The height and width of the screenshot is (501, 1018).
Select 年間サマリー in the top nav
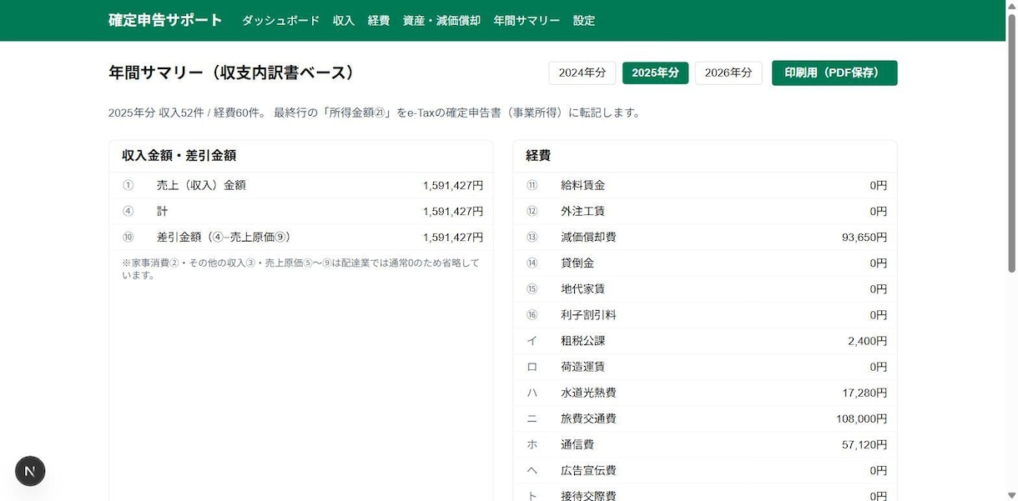point(527,21)
